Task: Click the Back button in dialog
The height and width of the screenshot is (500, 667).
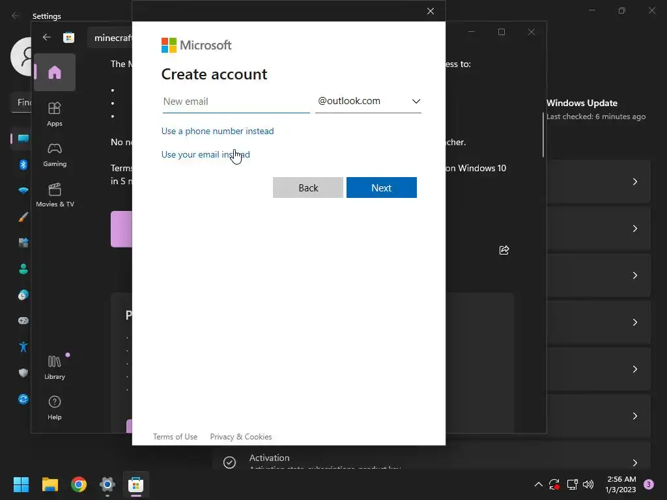Action: click(x=308, y=187)
